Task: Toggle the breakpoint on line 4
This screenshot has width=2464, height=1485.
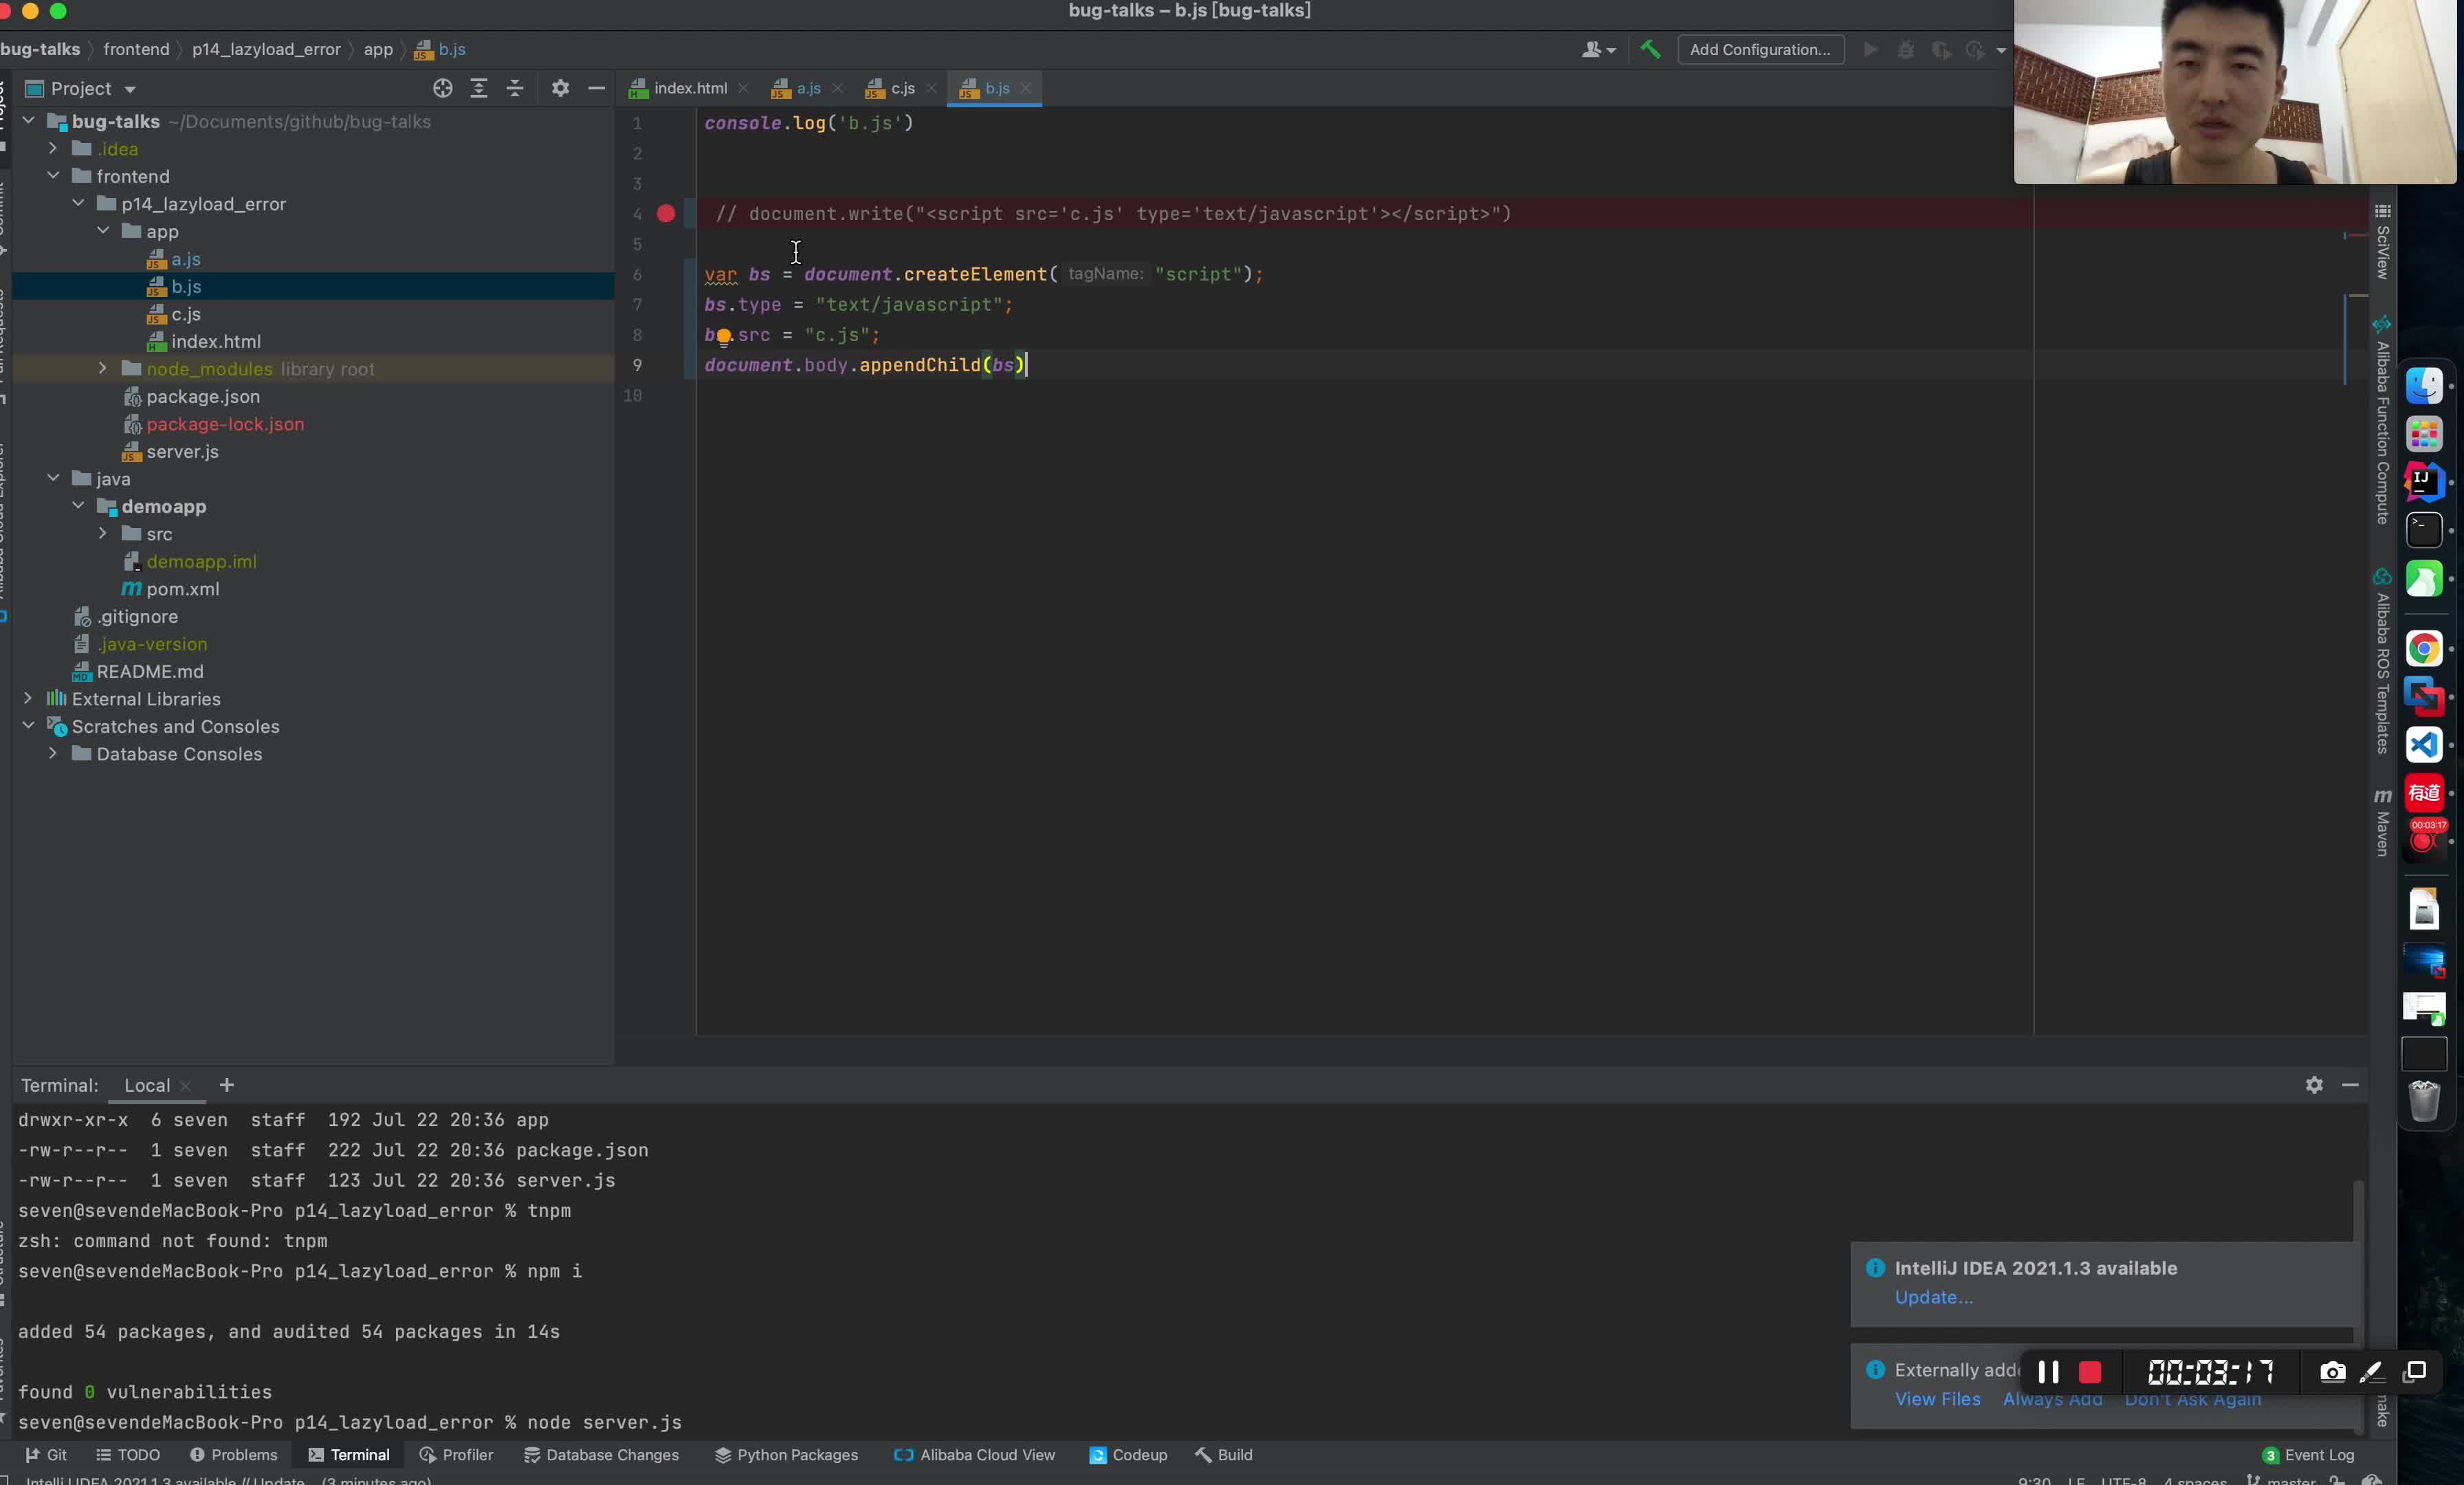Action: click(666, 214)
